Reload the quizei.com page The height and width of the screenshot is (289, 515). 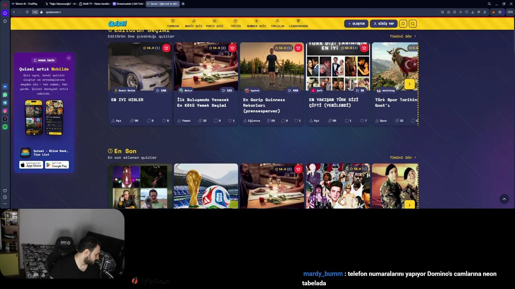[x=27, y=12]
